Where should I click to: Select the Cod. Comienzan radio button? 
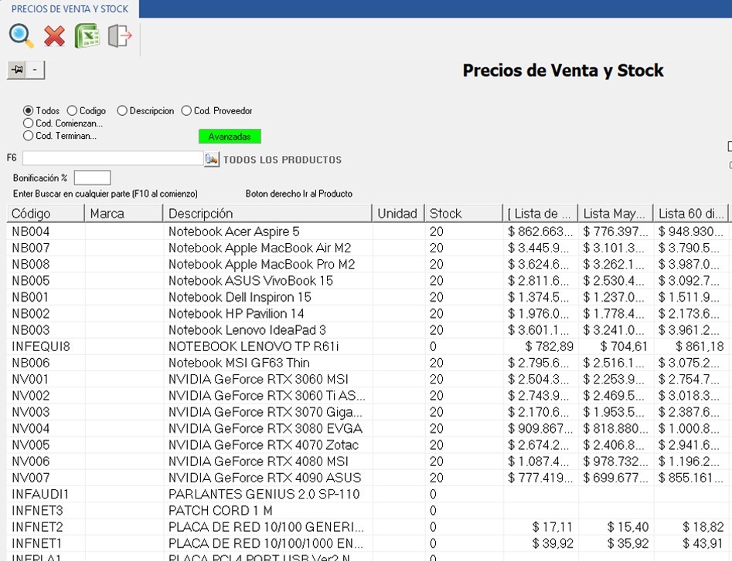[28, 123]
